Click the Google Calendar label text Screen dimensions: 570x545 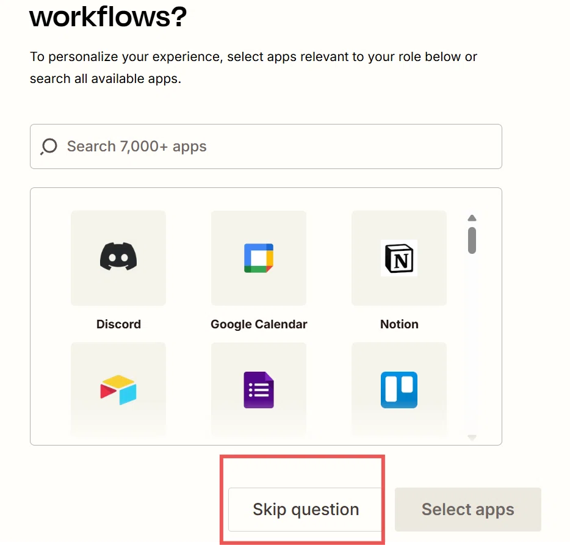(x=259, y=324)
